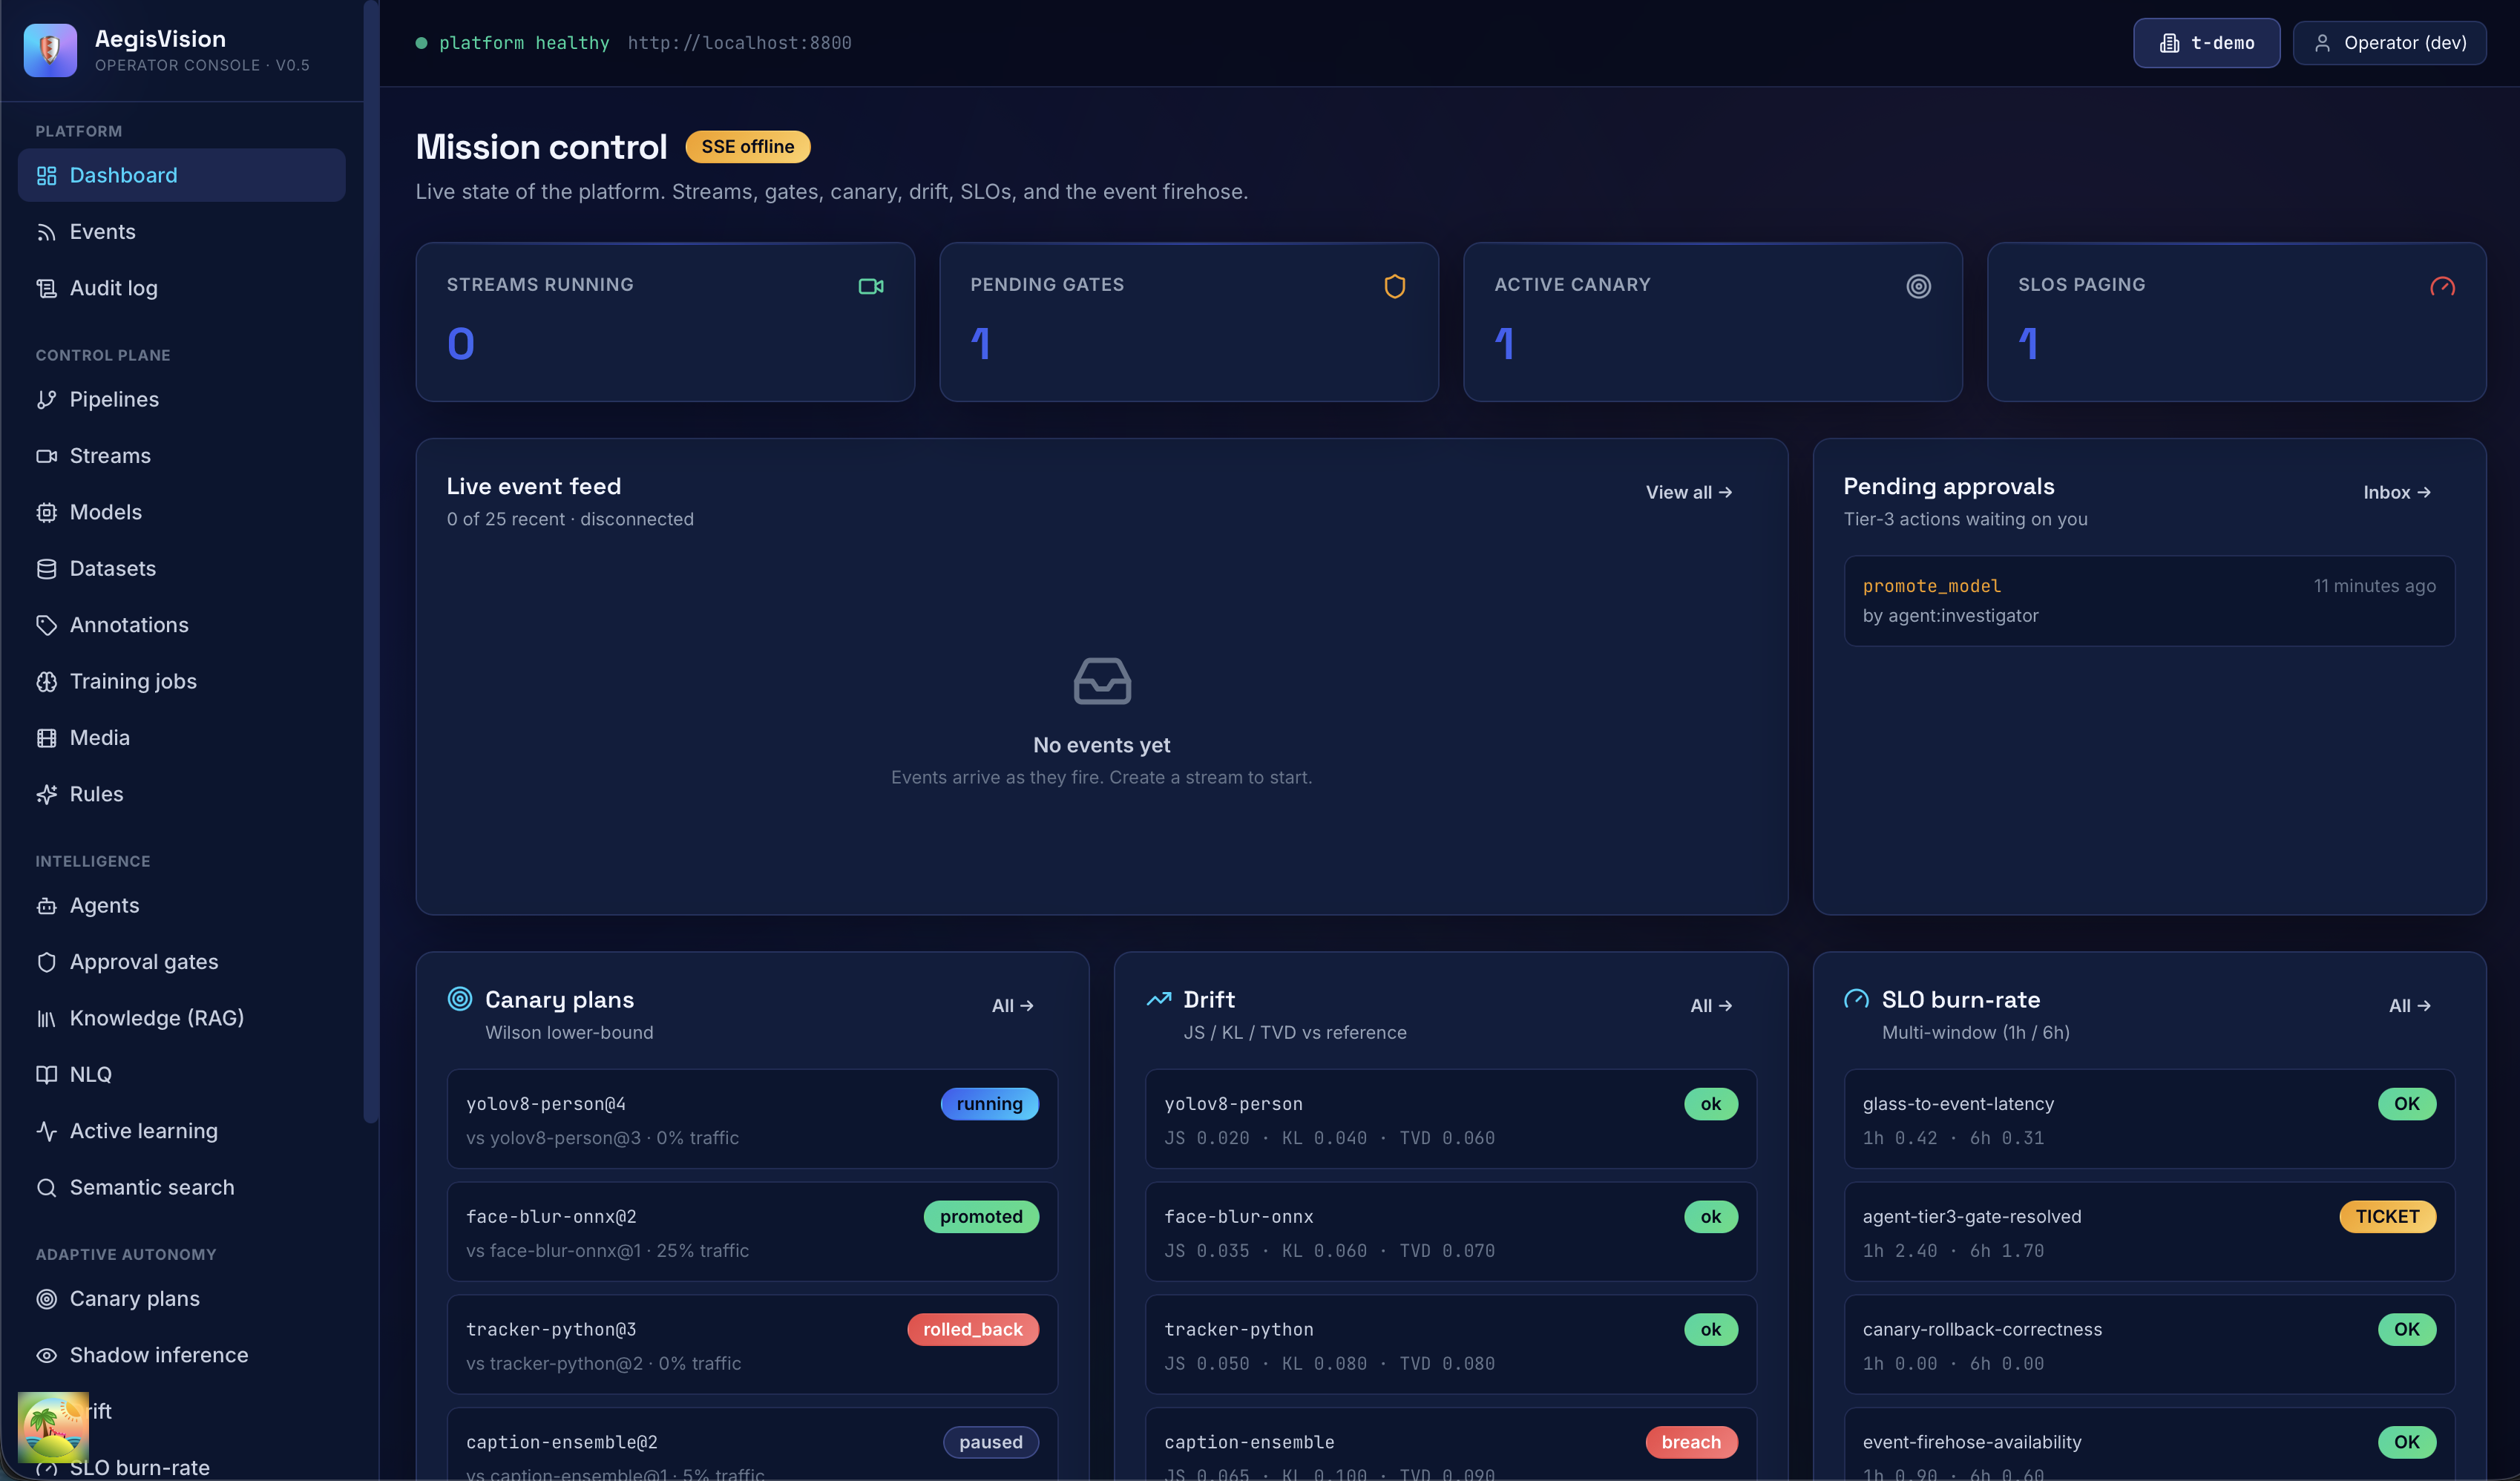Click the shield icon on Pending Gates card
The width and height of the screenshot is (2520, 1481).
point(1394,287)
